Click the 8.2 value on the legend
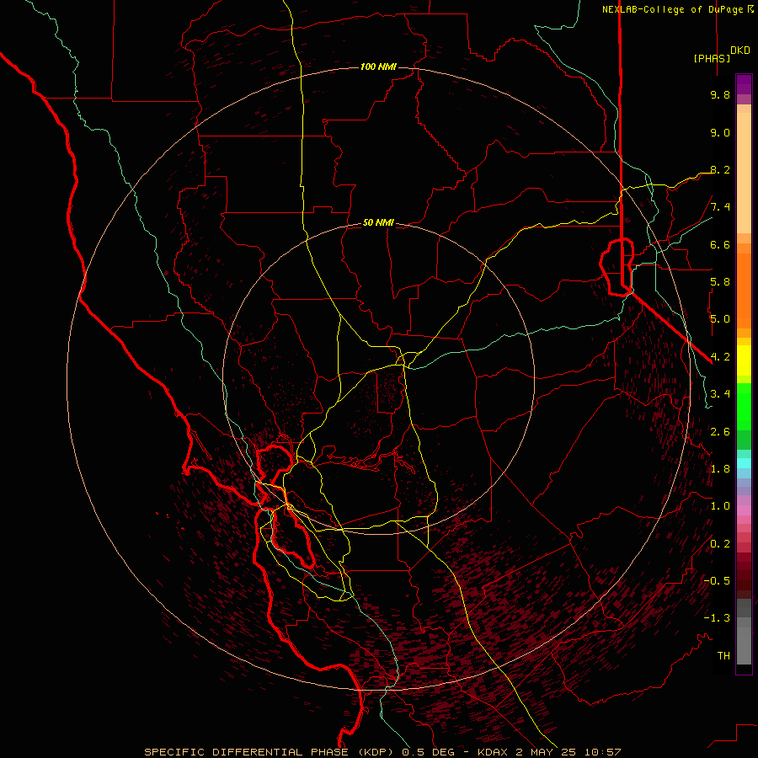This screenshot has width=758, height=758. pos(720,169)
